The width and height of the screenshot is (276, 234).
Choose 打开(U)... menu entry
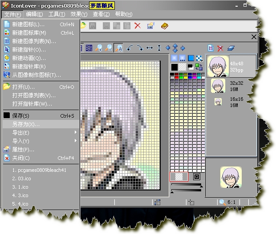pyautogui.click(x=41, y=87)
